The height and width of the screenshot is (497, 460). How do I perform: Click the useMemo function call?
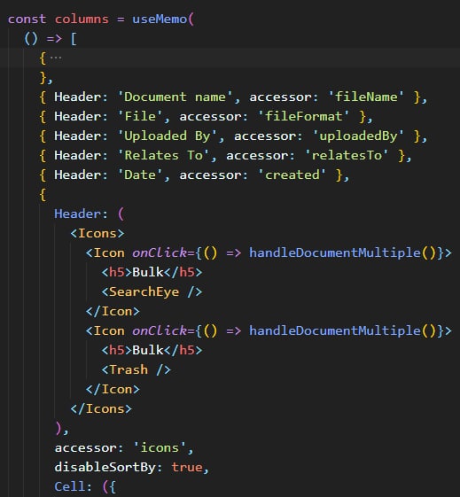[x=160, y=19]
